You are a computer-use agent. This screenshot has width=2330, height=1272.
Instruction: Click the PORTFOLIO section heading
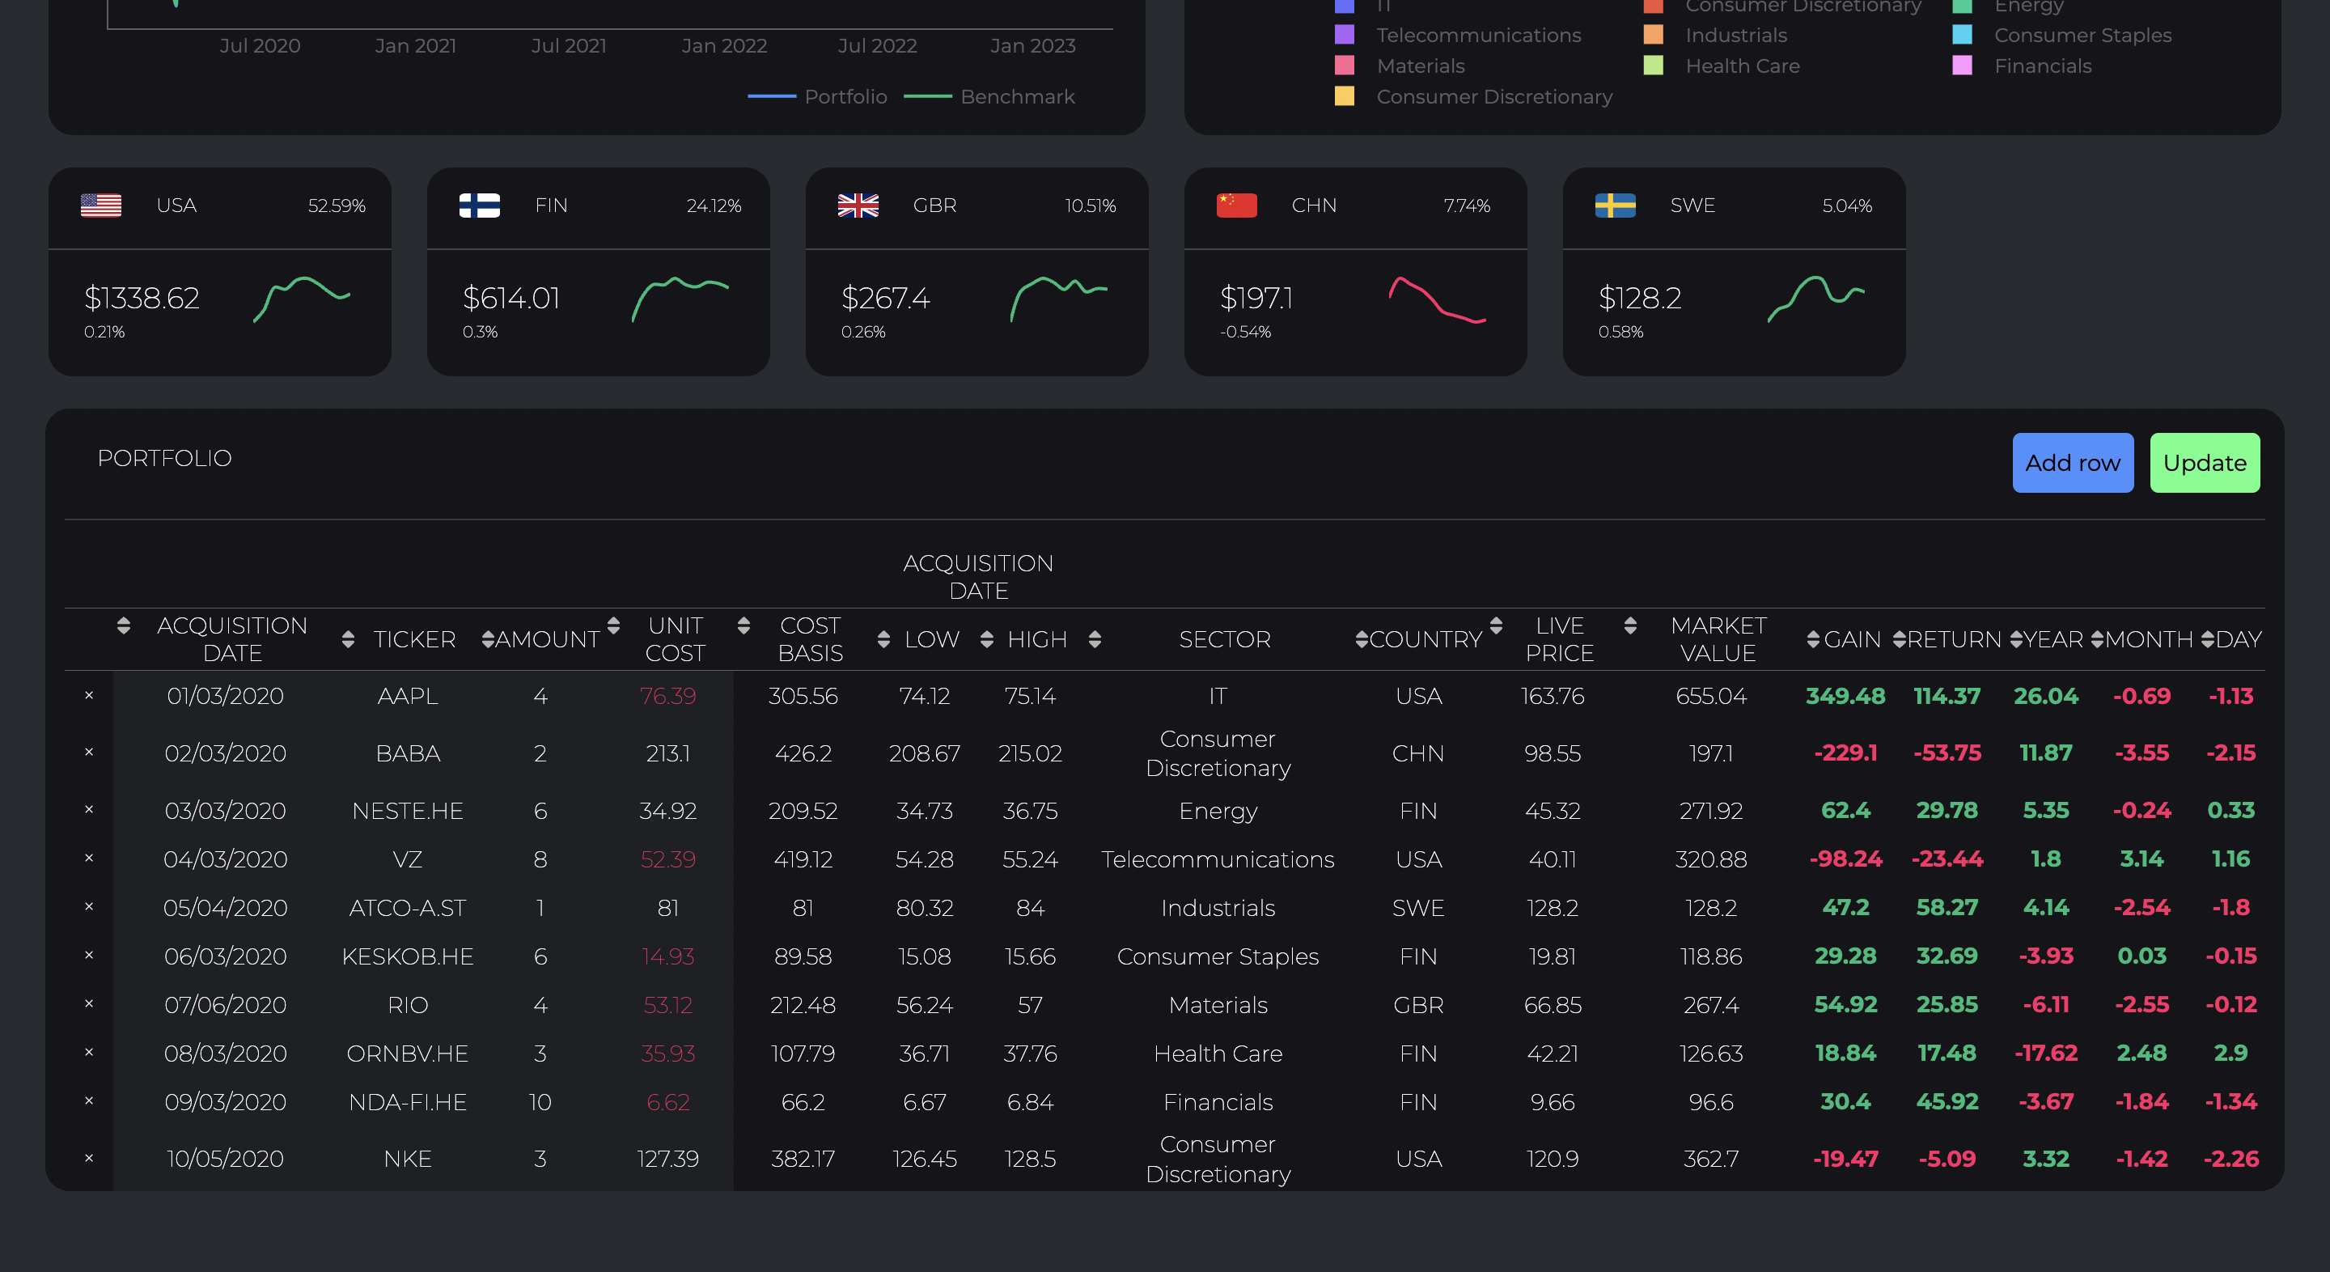pos(164,458)
